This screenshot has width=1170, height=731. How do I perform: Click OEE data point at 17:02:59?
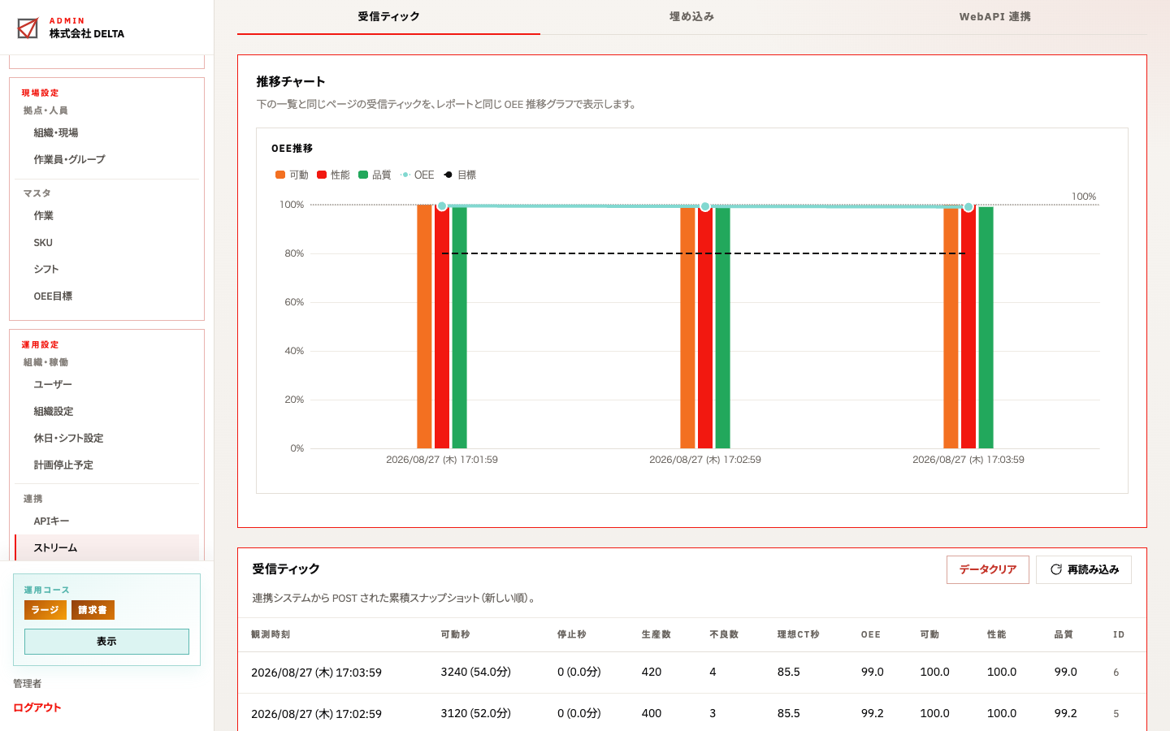click(x=705, y=206)
